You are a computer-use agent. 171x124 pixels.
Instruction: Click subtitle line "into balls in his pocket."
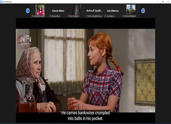pyautogui.click(x=85, y=118)
